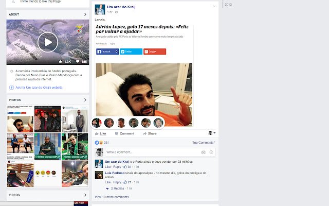The image size is (329, 206).
Task: Open the Top Comments sort dropdown
Action: pos(204,143)
